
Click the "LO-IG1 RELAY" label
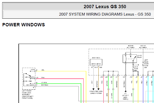[139, 56]
